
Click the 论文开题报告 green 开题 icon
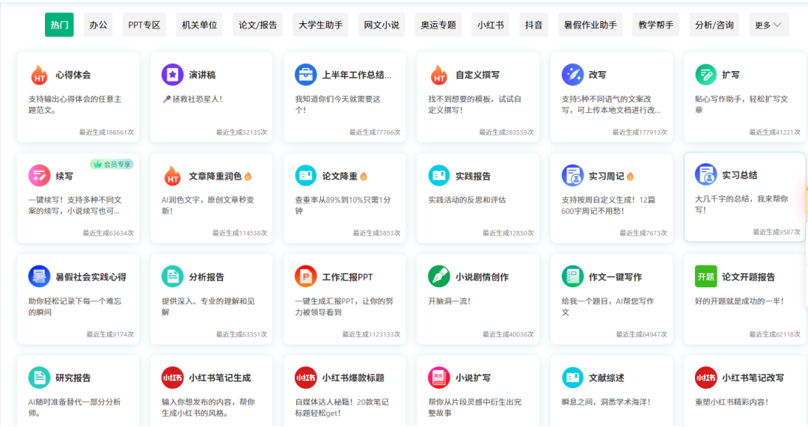pos(706,277)
